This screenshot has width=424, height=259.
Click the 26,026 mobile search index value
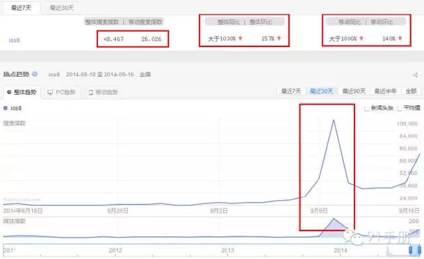152,39
